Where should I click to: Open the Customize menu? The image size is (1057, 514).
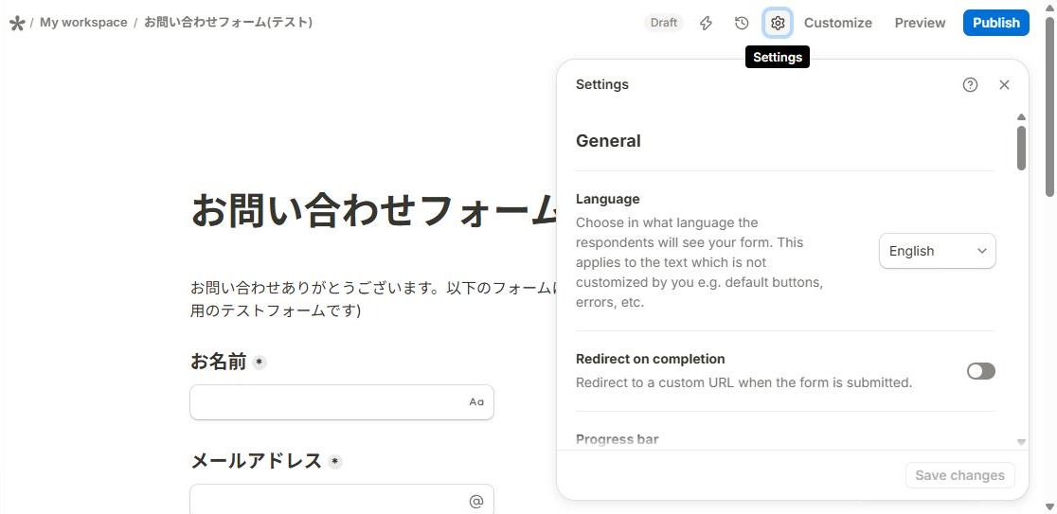click(x=838, y=23)
